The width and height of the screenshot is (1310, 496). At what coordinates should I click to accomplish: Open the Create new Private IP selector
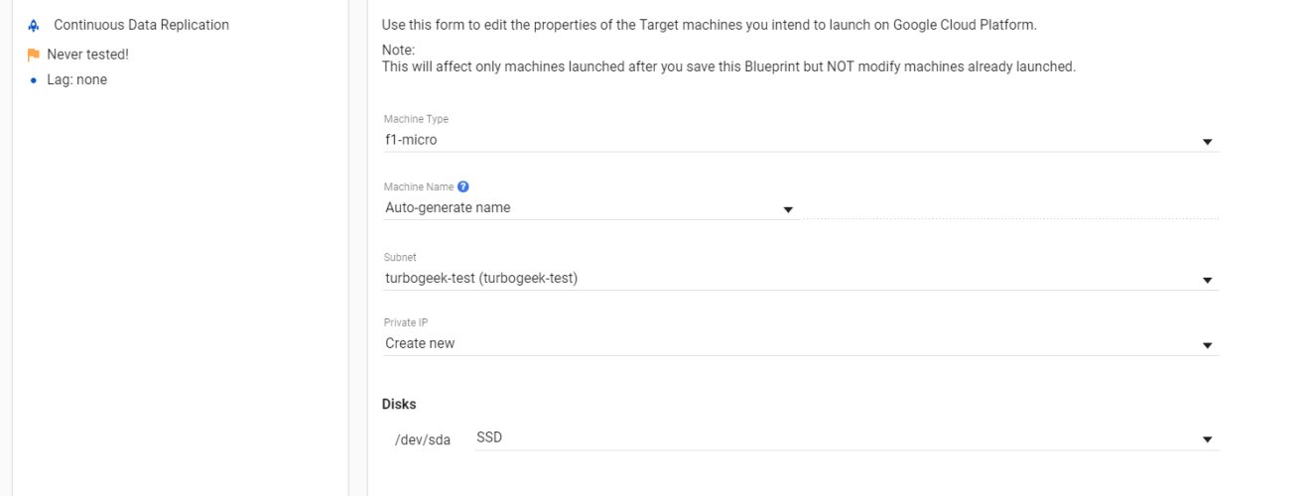coord(801,343)
